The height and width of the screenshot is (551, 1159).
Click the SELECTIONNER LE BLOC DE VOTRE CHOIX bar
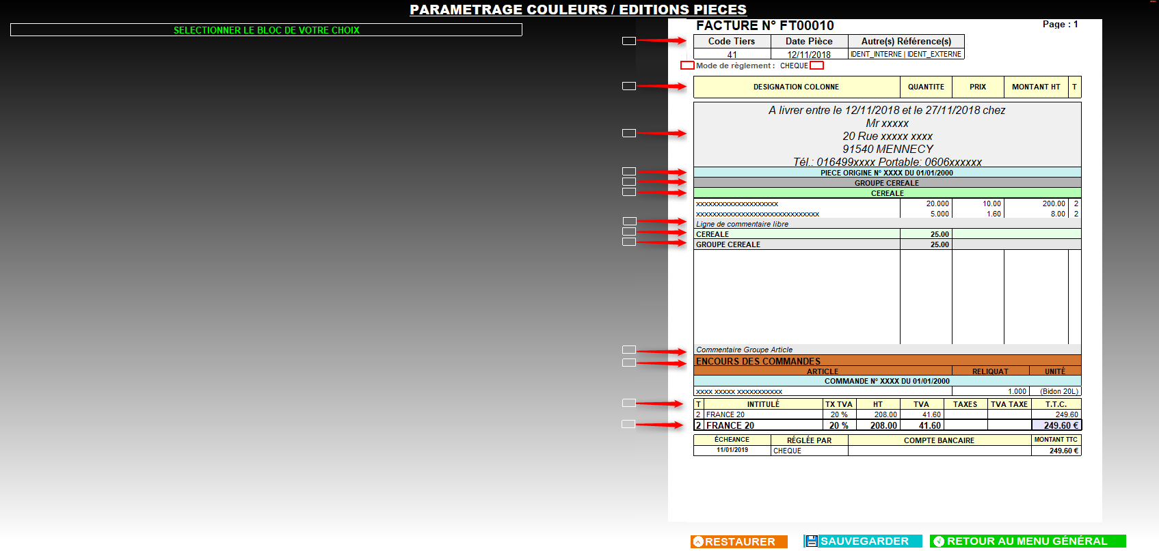point(266,30)
